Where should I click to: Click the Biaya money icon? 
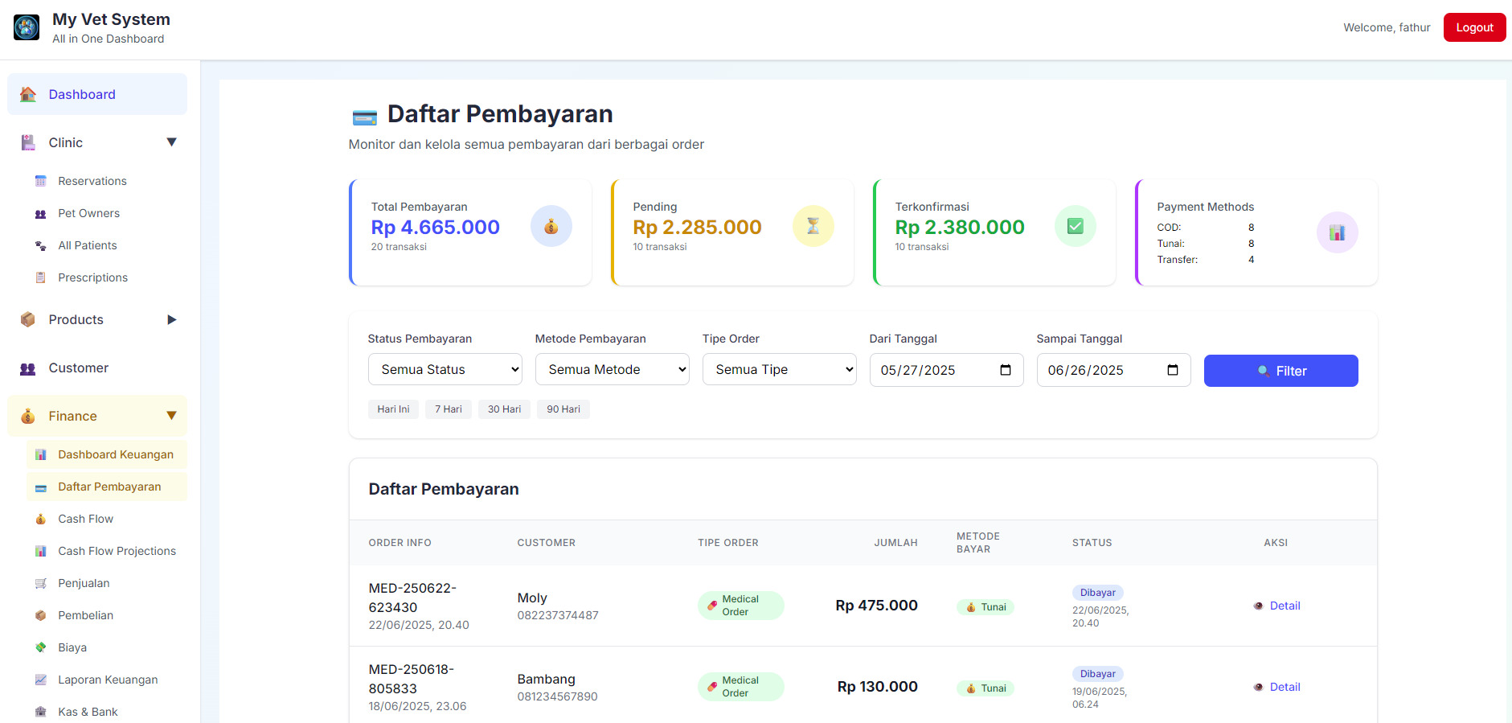point(41,647)
